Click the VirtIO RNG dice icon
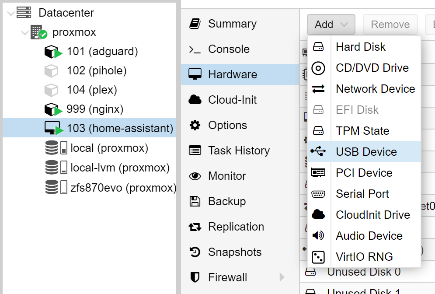This screenshot has width=435, height=294. 318,257
